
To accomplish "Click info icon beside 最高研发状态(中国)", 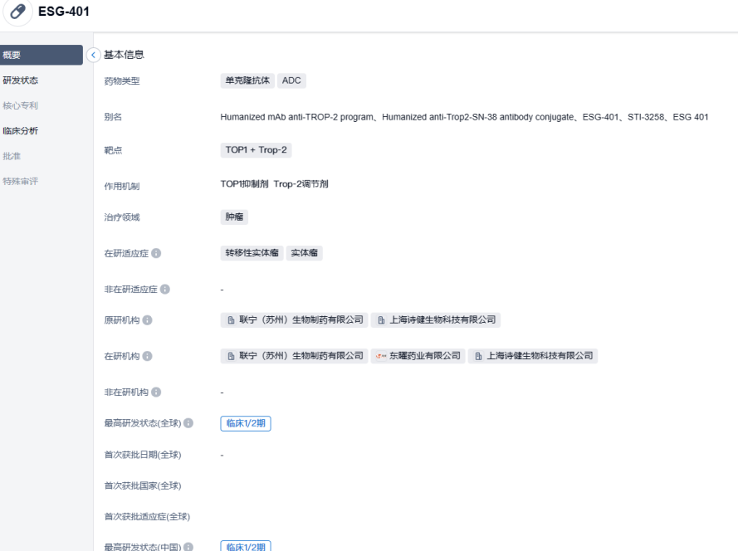I will click(x=188, y=546).
